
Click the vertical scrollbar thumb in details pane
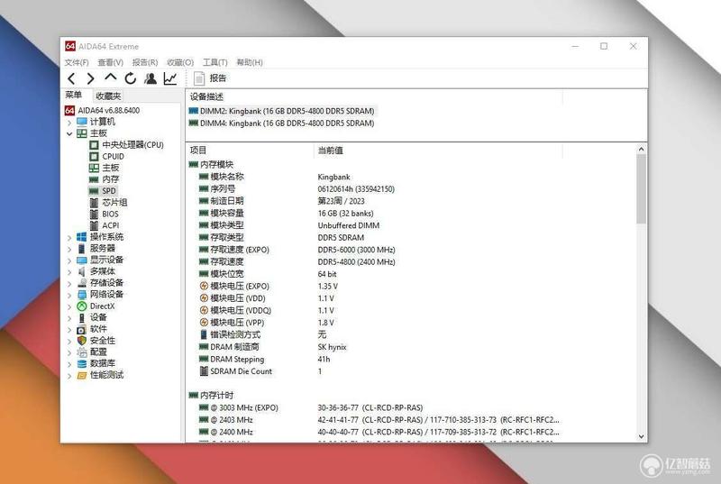click(641, 189)
